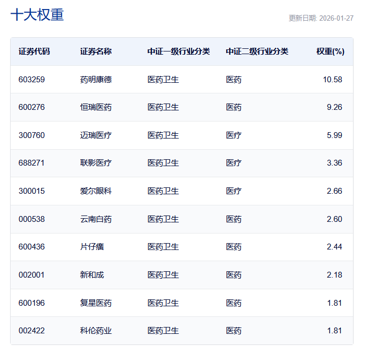Click 医药 category in the 恒瑞医药 row

(234, 107)
